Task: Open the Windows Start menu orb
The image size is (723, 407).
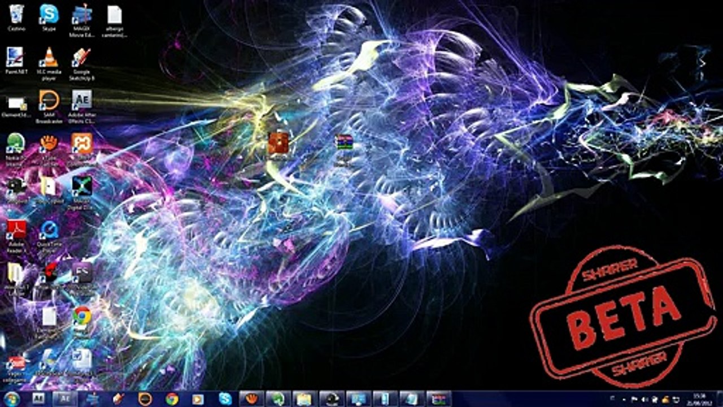Action: click(11, 399)
